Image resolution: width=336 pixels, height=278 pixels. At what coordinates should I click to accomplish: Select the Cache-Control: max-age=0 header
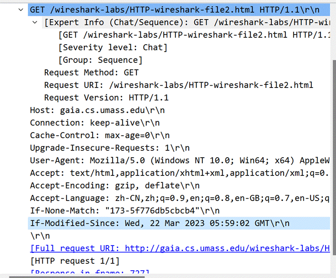point(100,135)
